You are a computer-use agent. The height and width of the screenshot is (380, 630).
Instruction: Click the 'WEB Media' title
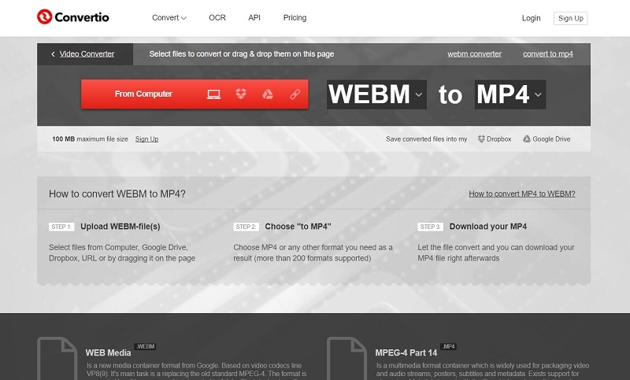[108, 352]
